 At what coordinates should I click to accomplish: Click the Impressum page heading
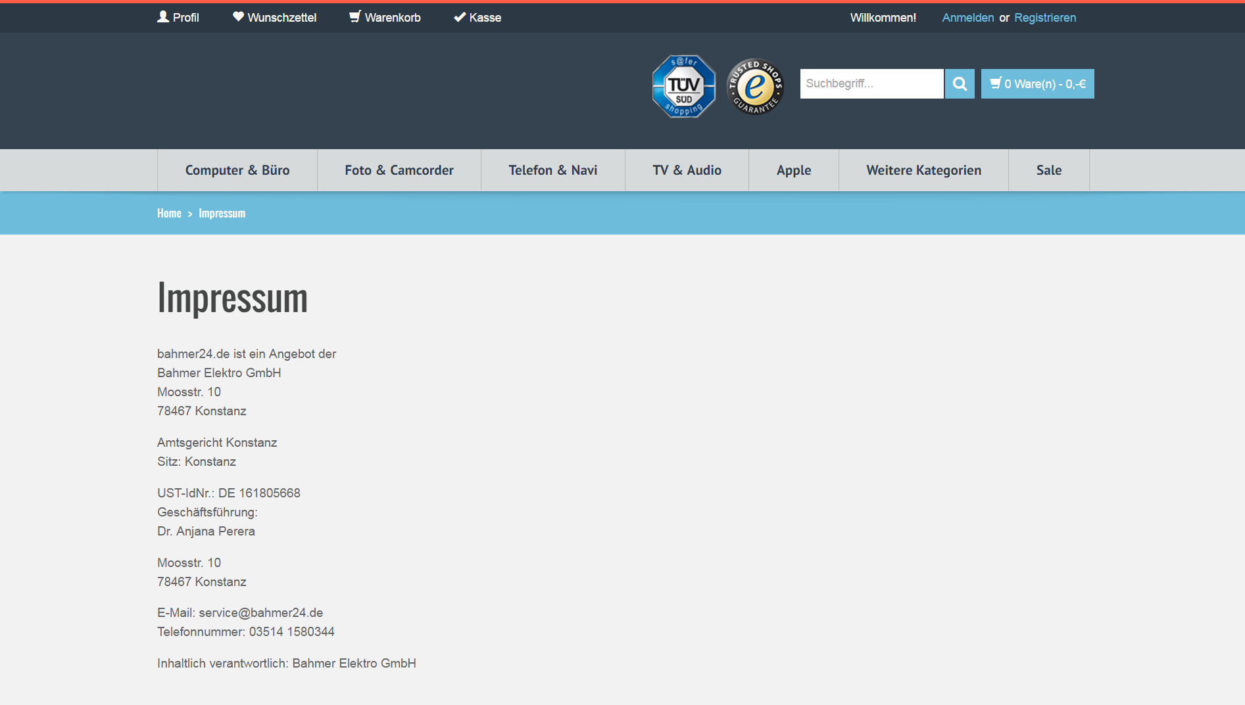[232, 298]
